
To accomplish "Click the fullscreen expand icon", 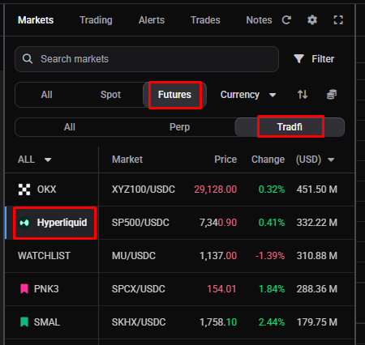I will 338,20.
